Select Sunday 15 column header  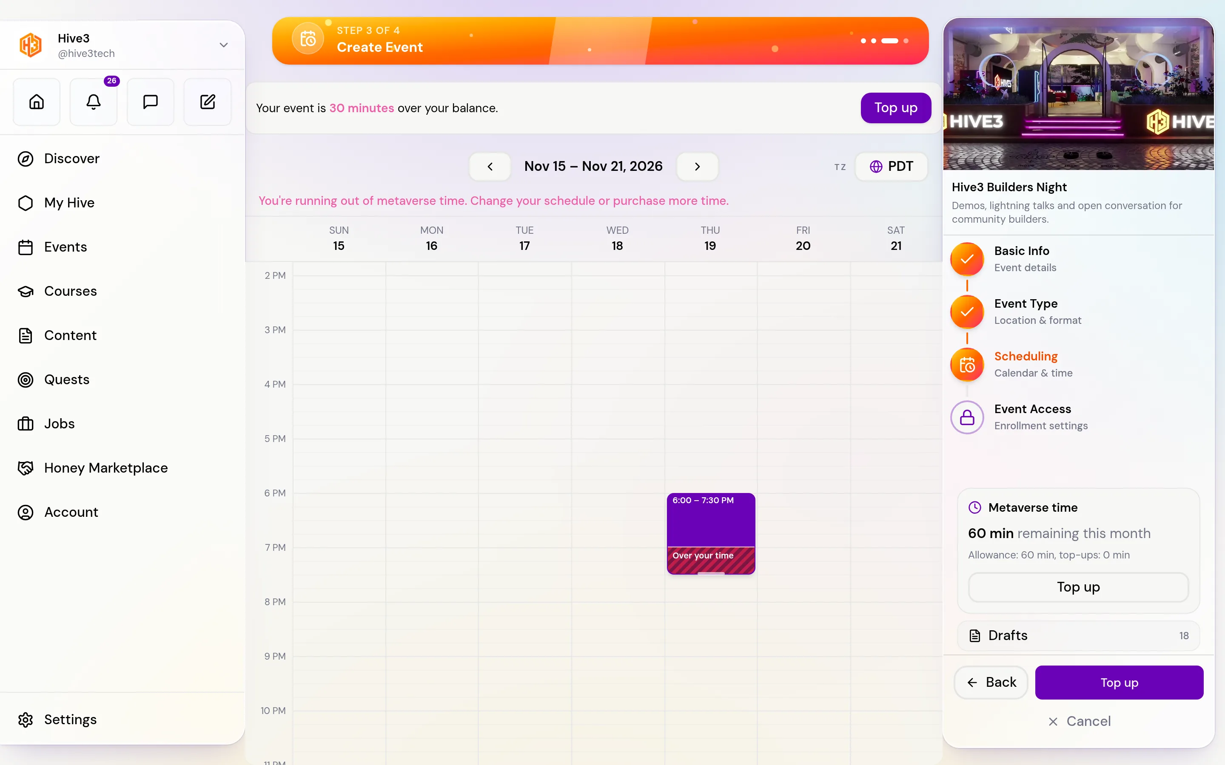tap(339, 238)
